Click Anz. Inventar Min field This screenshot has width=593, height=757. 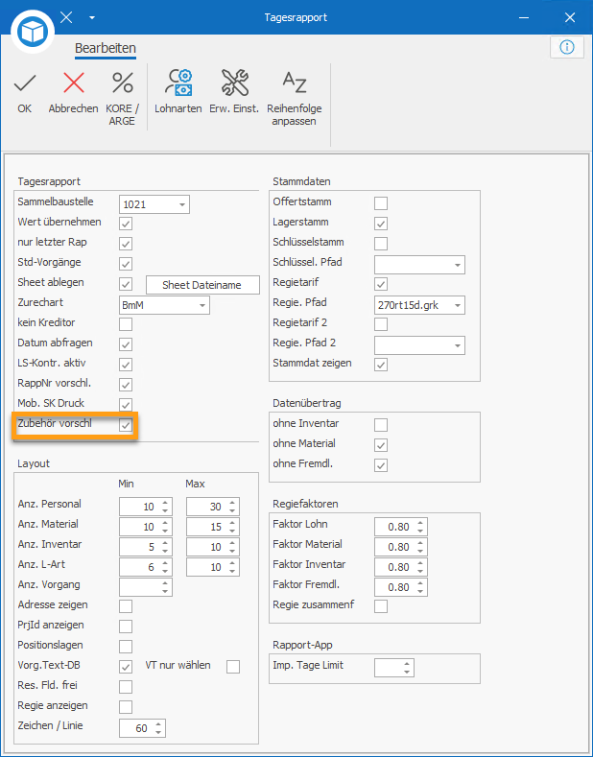click(x=145, y=547)
